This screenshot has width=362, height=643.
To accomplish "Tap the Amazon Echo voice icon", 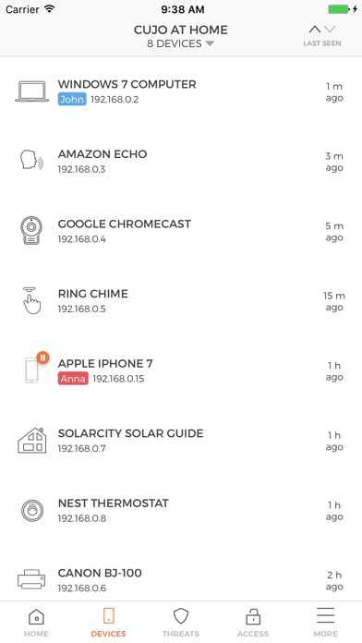I will coord(31,161).
